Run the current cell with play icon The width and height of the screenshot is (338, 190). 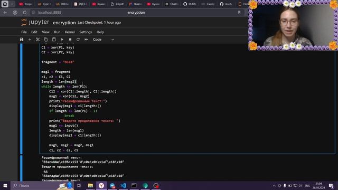point(62,40)
